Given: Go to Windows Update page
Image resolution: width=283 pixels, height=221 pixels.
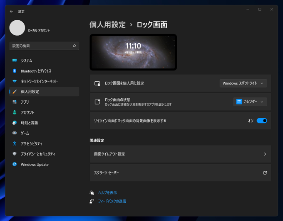Looking at the screenshot, I should [44, 164].
